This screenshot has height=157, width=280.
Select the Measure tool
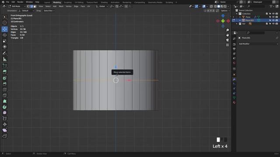coord(5,59)
